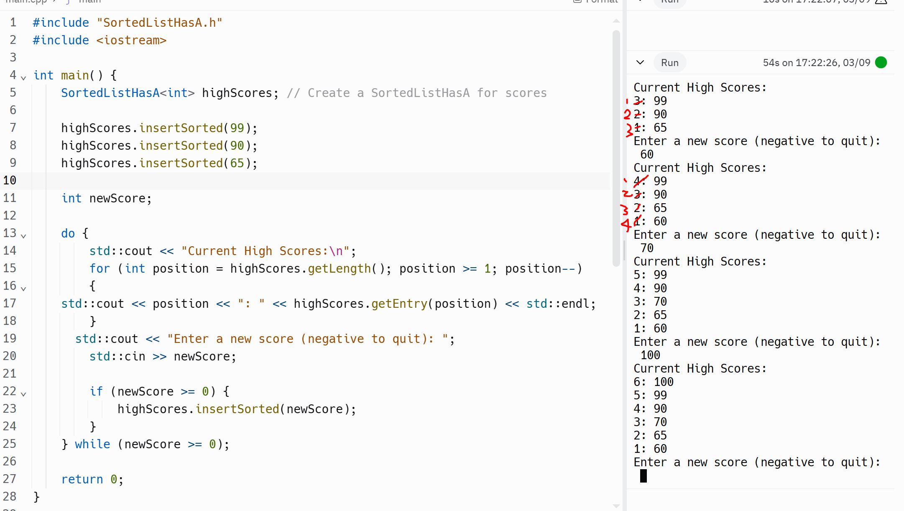Click the warning triangle on the earlier run
904x511 pixels.
(x=881, y=2)
